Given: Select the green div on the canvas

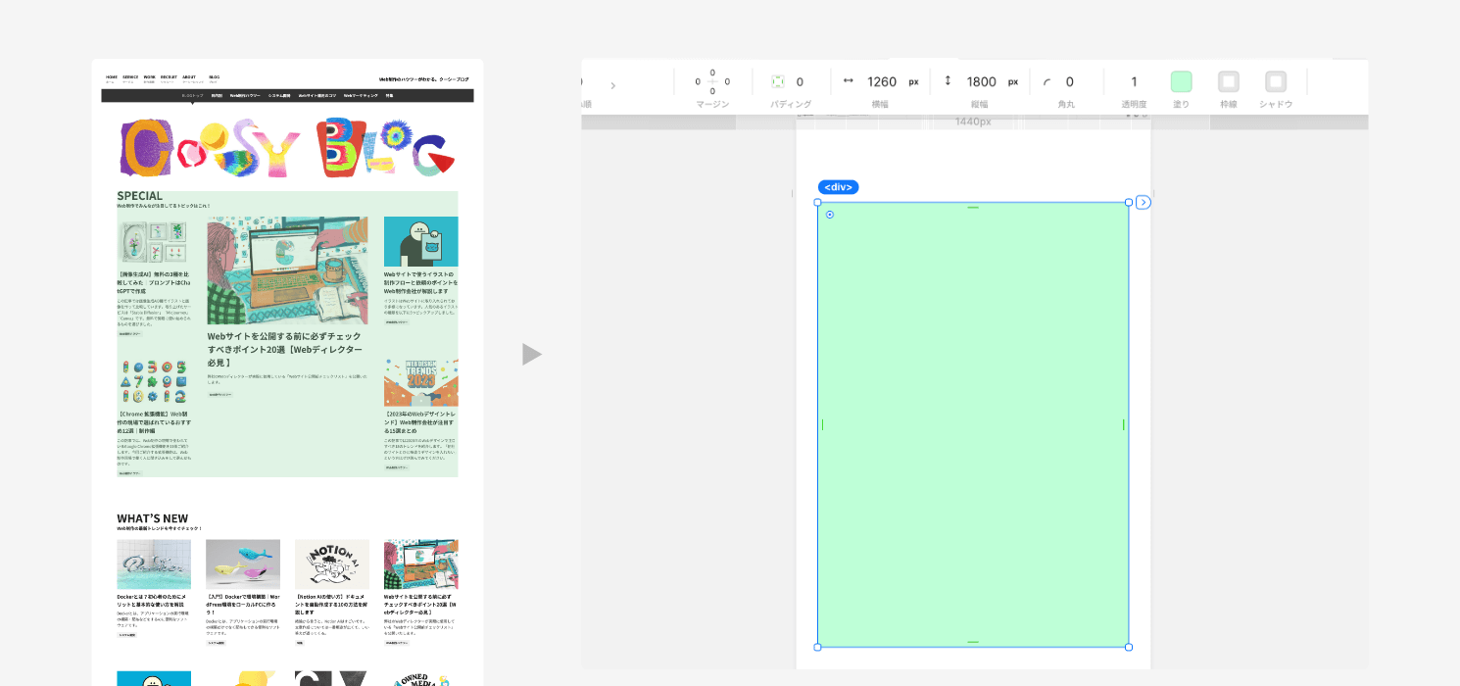Looking at the screenshot, I should (x=973, y=424).
